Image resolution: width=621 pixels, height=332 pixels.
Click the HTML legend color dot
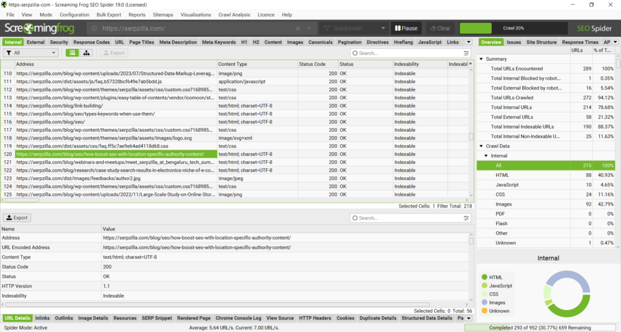coord(485,278)
